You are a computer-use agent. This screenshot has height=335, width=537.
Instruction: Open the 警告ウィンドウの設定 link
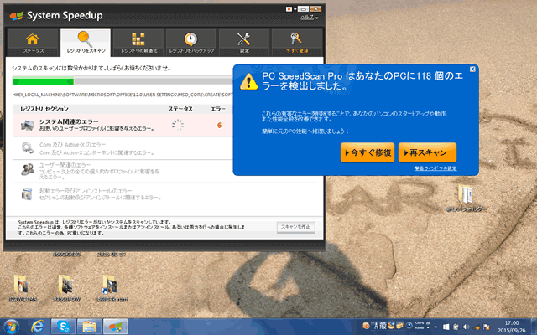pyautogui.click(x=435, y=168)
